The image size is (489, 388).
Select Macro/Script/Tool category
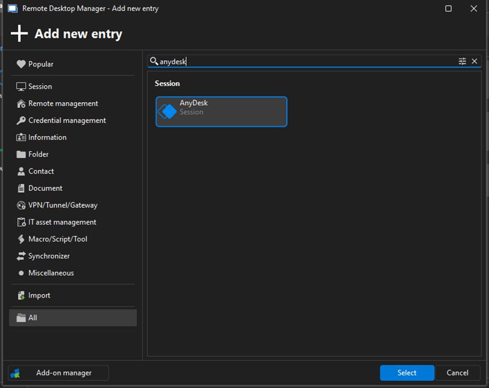coord(58,239)
